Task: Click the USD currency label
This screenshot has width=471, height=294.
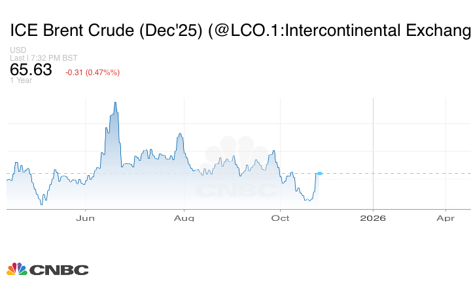Action: click(18, 50)
